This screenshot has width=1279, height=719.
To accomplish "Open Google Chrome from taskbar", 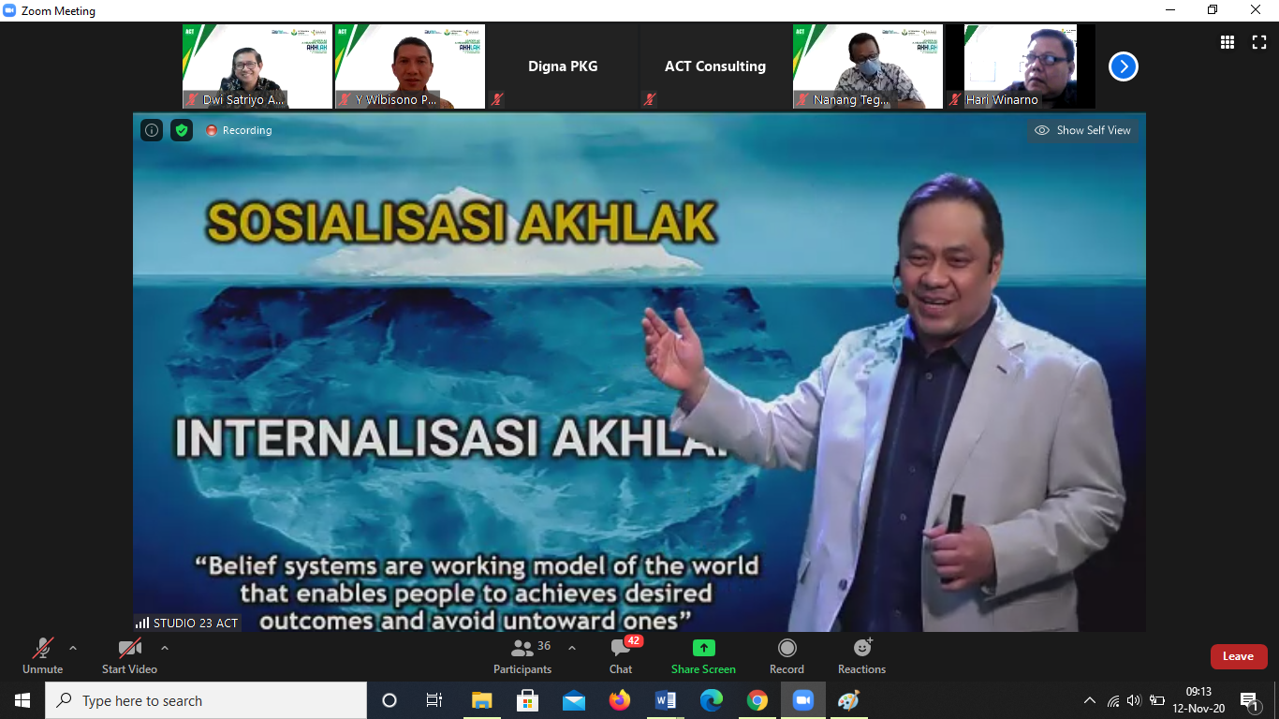I will [x=757, y=700].
